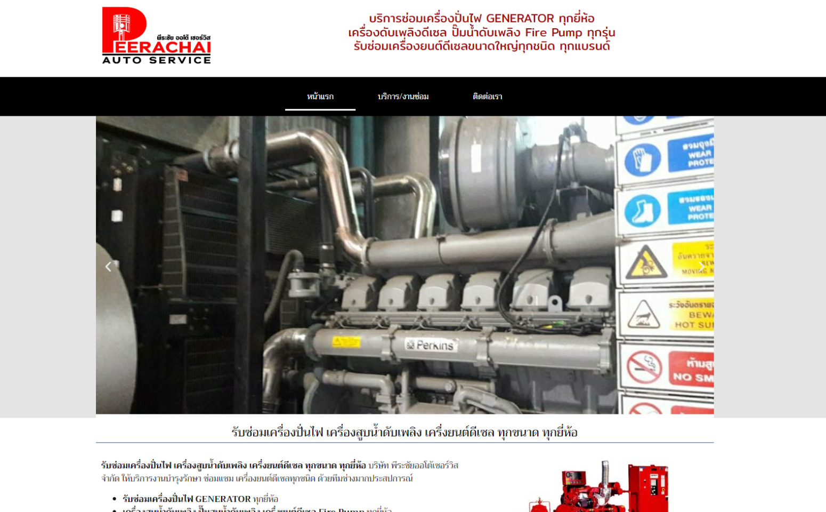This screenshot has height=512, width=826.
Task: Open the บริการ/งานซ่อม services menu
Action: (403, 97)
